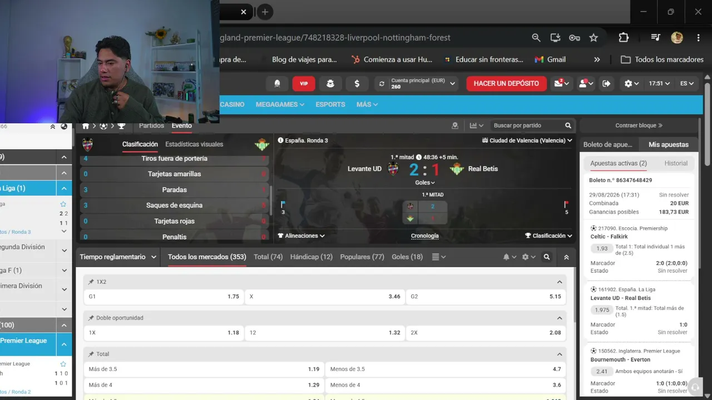The image size is (712, 400).
Task: Expand the MEGAGAMES menu
Action: 280,104
